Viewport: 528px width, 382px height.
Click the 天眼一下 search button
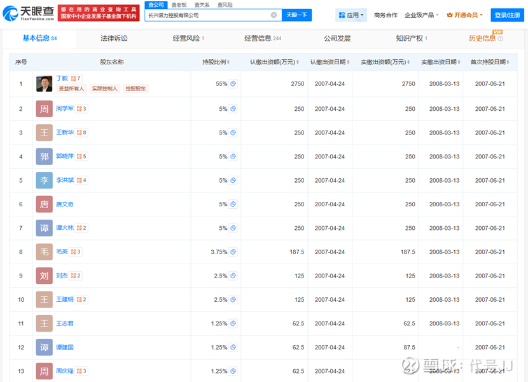click(x=296, y=15)
